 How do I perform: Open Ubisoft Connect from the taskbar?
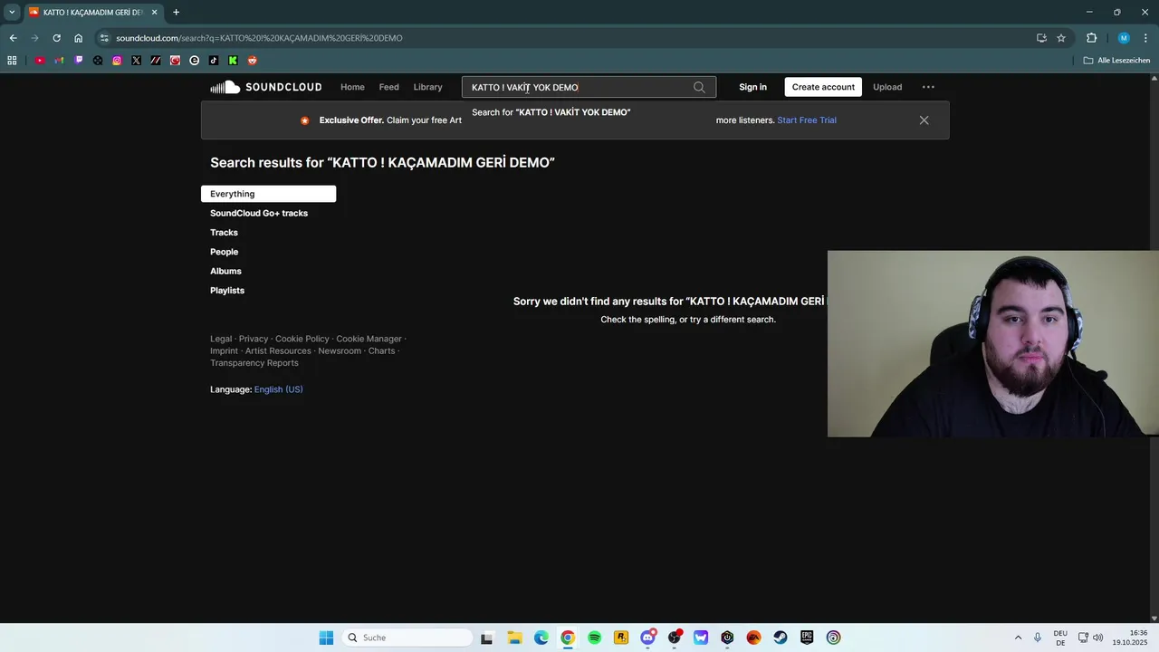point(834,638)
